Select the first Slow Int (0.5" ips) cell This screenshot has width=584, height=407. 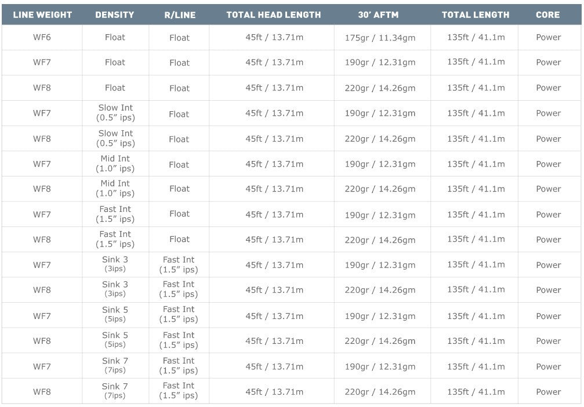[115, 113]
